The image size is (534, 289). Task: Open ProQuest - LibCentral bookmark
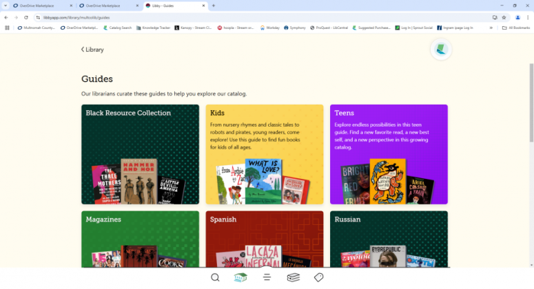click(x=329, y=28)
